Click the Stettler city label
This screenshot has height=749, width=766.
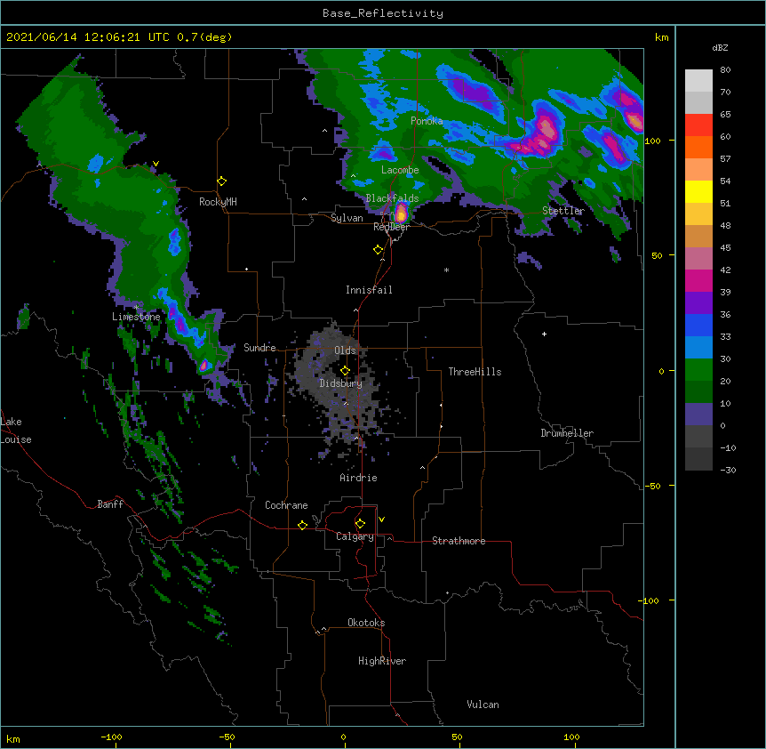pyautogui.click(x=563, y=211)
